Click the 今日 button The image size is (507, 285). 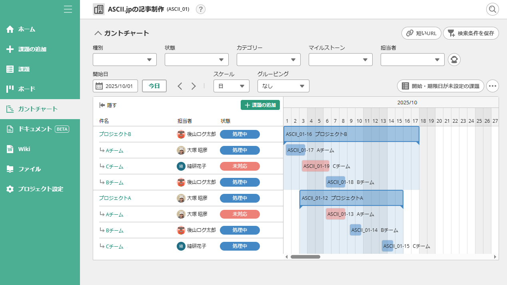pyautogui.click(x=154, y=86)
